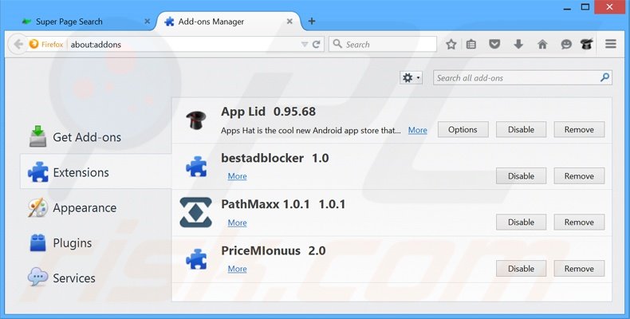Maximize the Firefox window

pos(585,7)
